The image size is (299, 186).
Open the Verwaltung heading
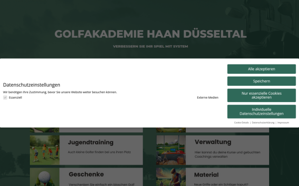(x=213, y=142)
